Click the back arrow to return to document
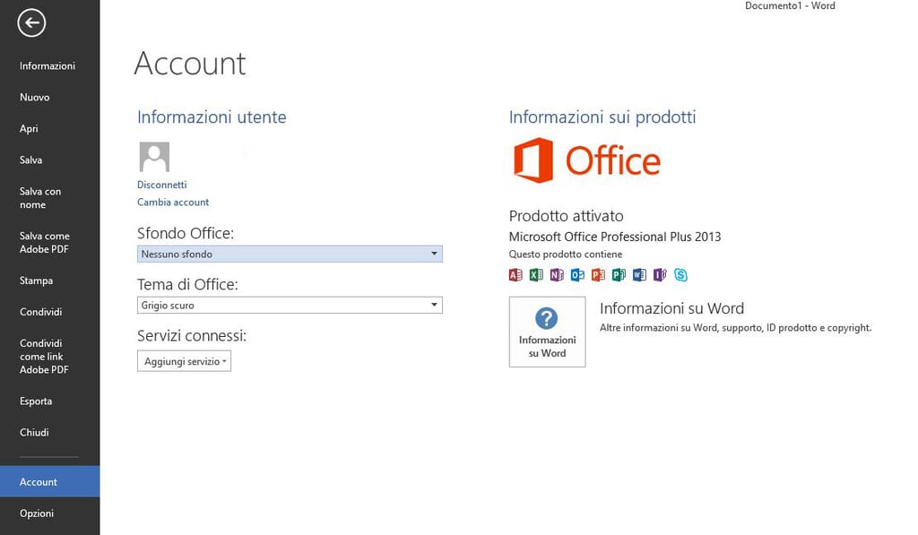 click(x=31, y=23)
